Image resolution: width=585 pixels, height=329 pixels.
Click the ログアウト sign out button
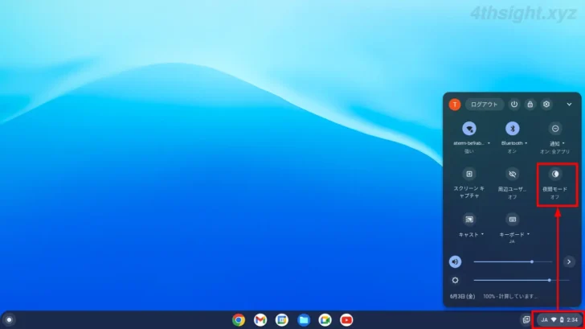485,105
